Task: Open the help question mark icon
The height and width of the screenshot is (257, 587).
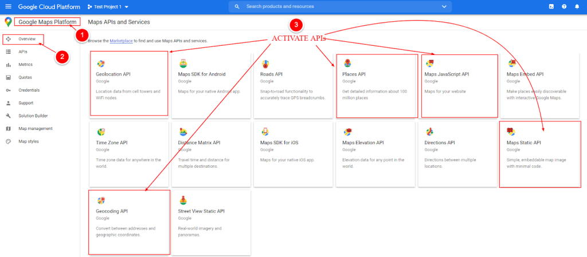Action: coord(564,6)
